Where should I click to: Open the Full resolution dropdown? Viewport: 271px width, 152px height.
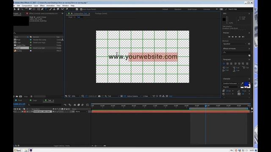(x=113, y=96)
